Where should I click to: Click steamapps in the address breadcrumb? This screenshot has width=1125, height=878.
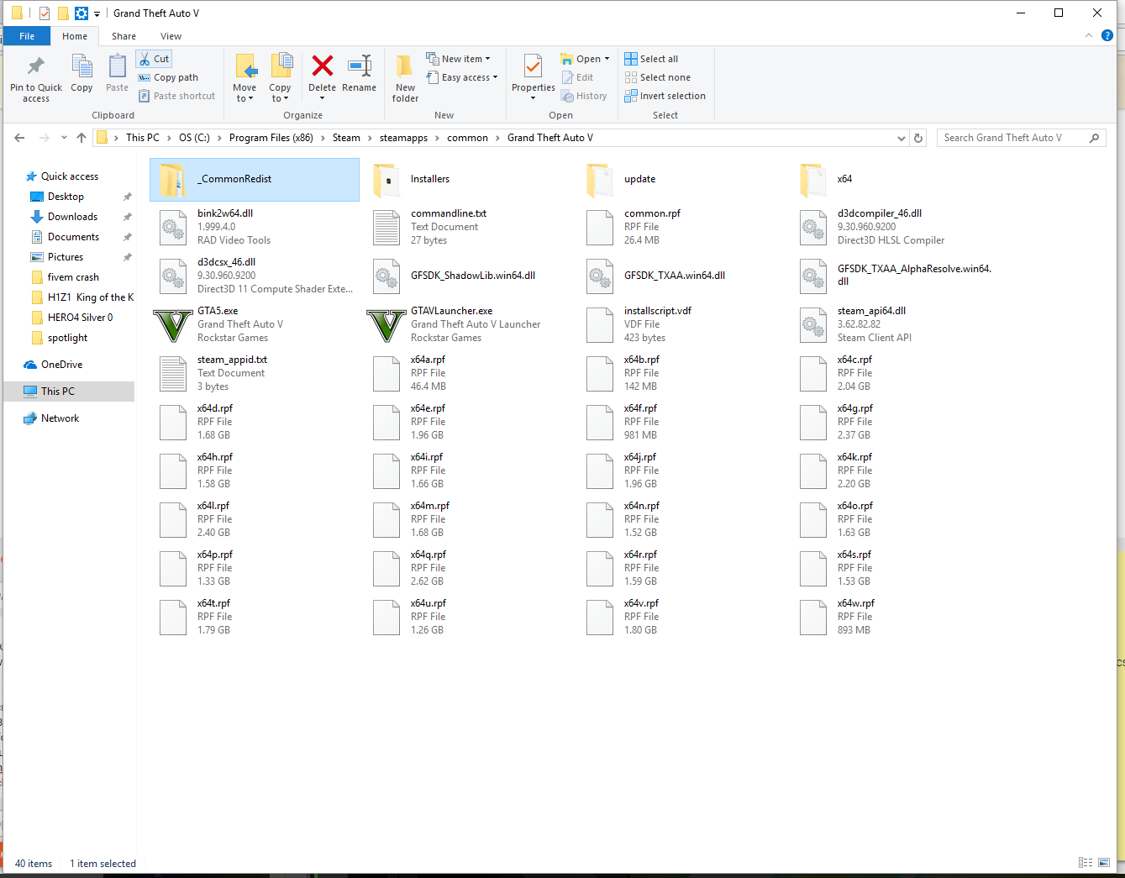403,138
